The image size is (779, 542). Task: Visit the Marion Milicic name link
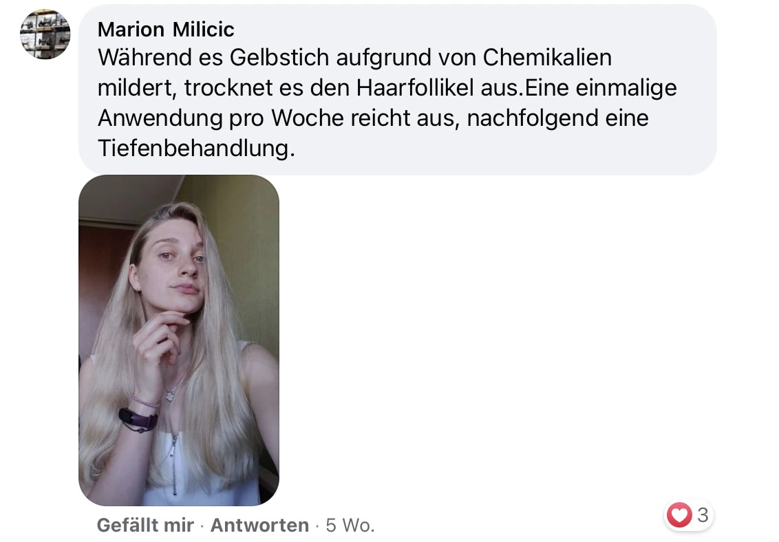coord(166,30)
